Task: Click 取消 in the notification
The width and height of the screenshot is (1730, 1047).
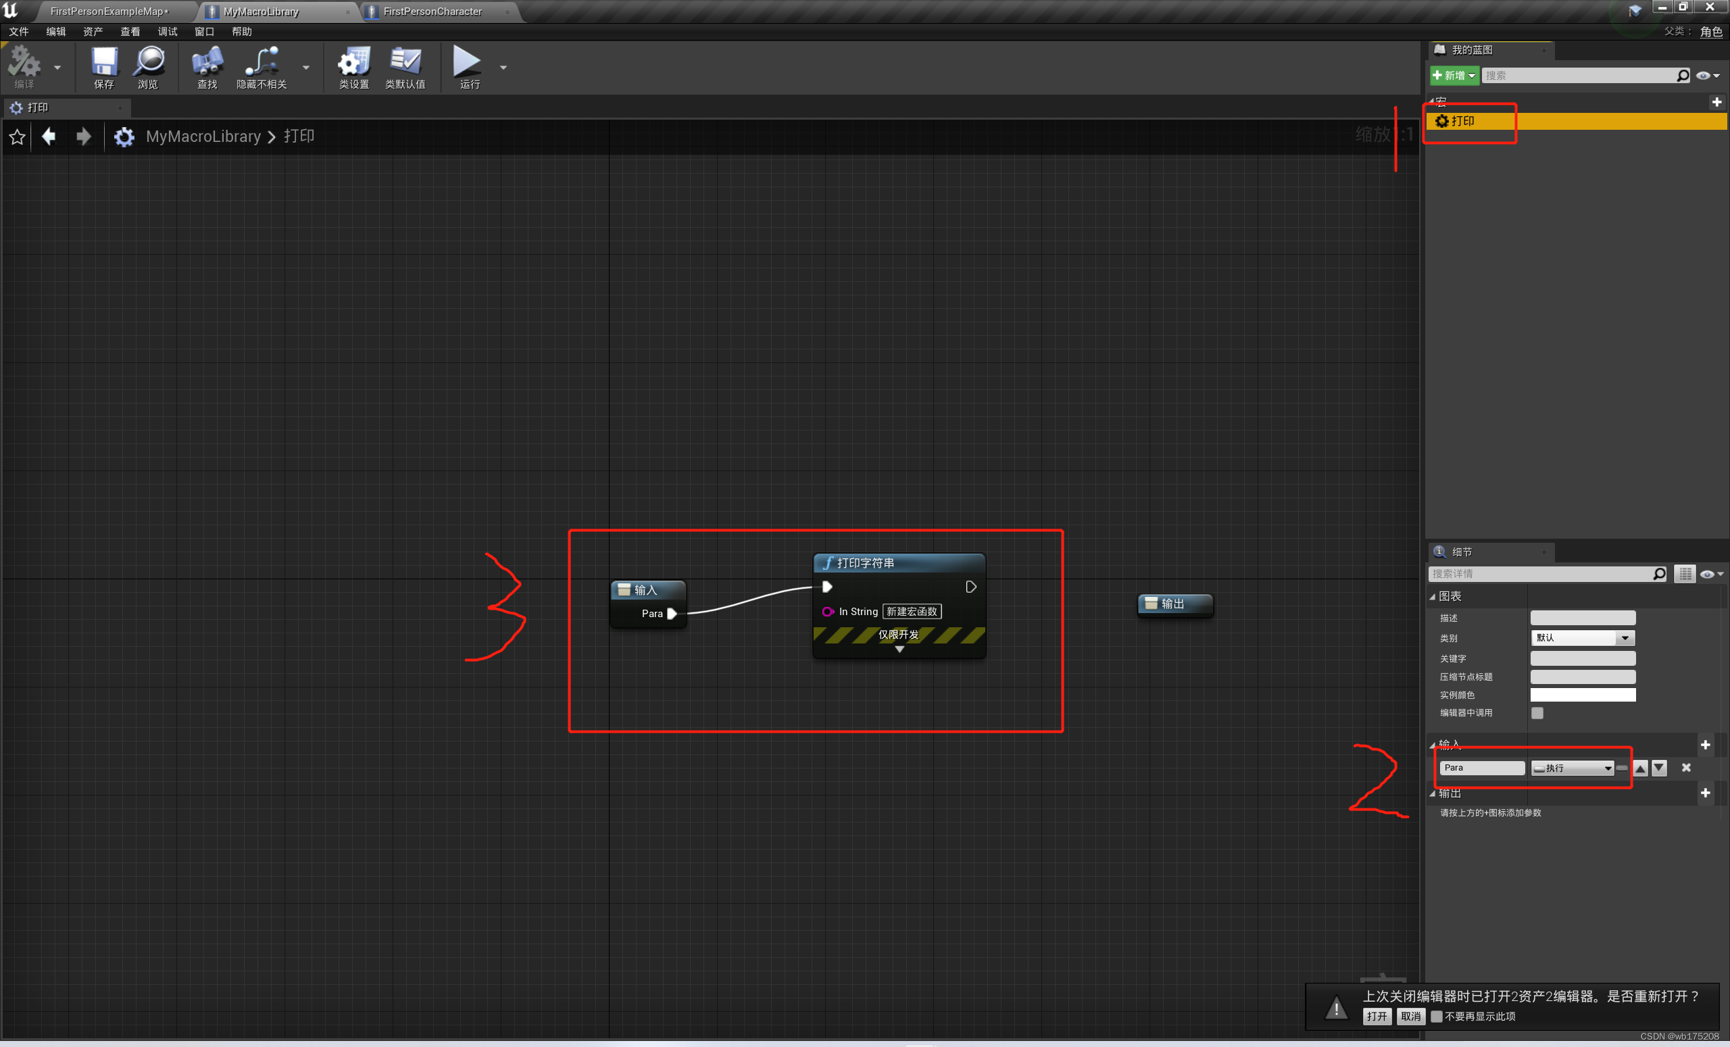Action: [1410, 1016]
